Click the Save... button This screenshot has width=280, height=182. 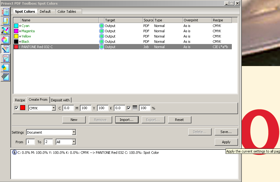226,132
